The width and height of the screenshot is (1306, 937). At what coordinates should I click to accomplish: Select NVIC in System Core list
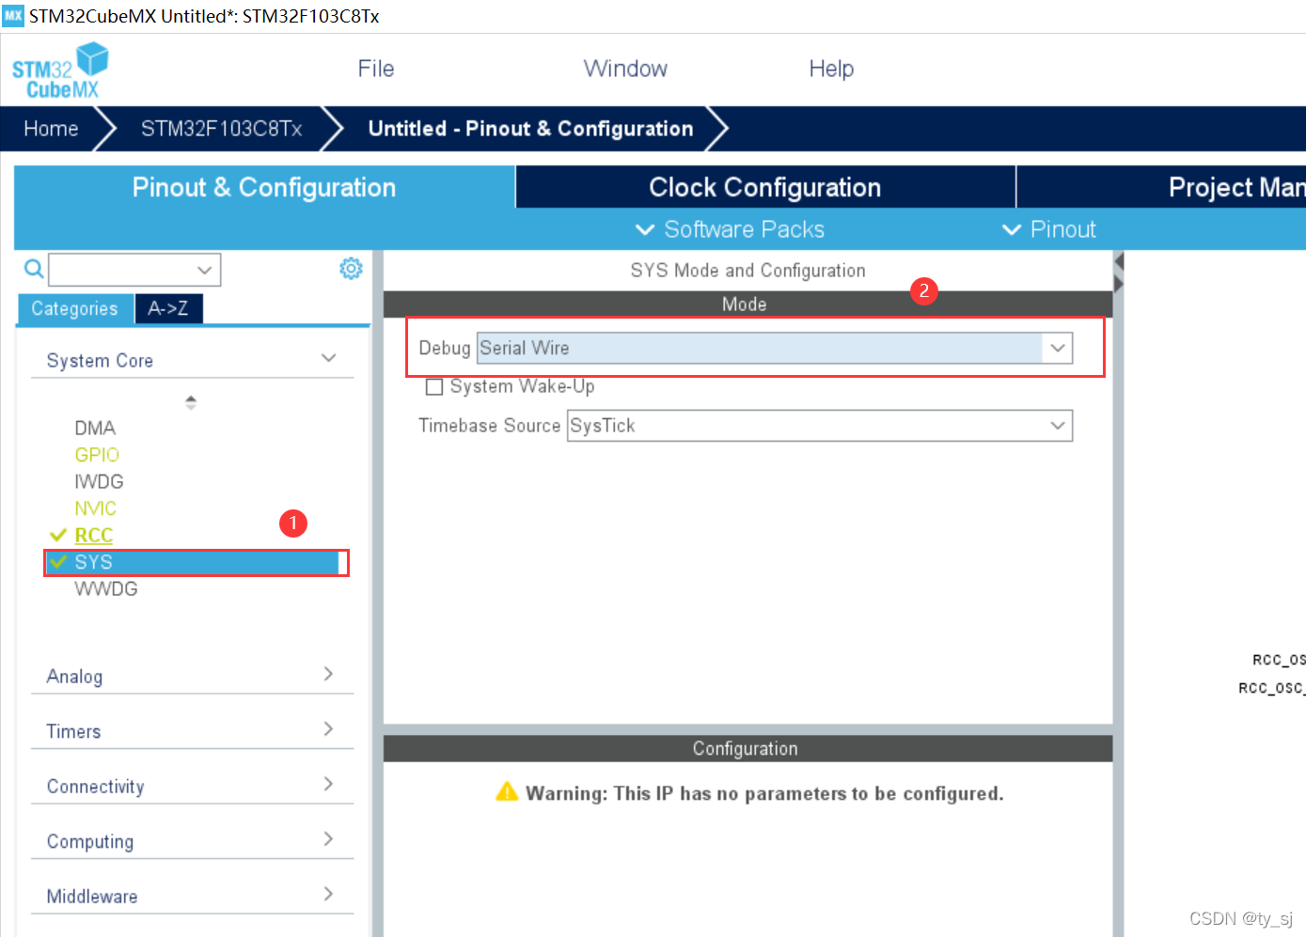click(x=95, y=508)
